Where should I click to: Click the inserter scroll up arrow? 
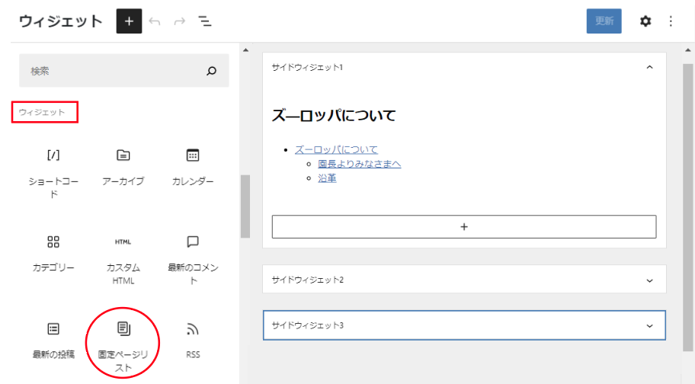tap(245, 50)
